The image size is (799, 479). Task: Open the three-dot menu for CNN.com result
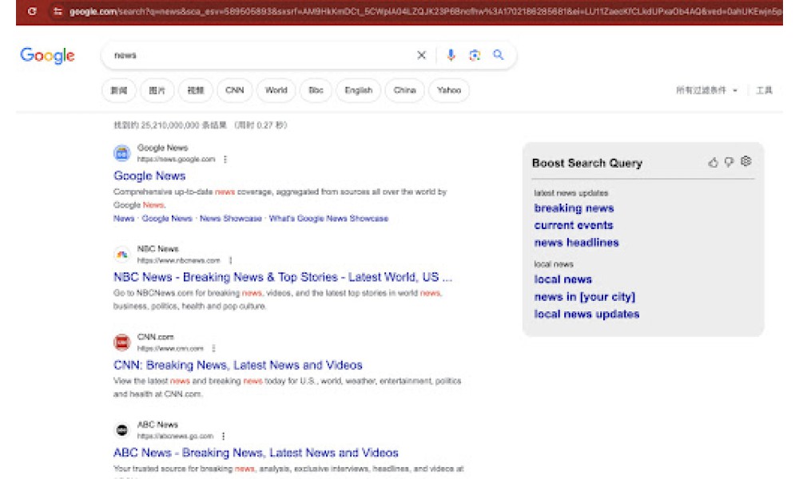point(213,348)
